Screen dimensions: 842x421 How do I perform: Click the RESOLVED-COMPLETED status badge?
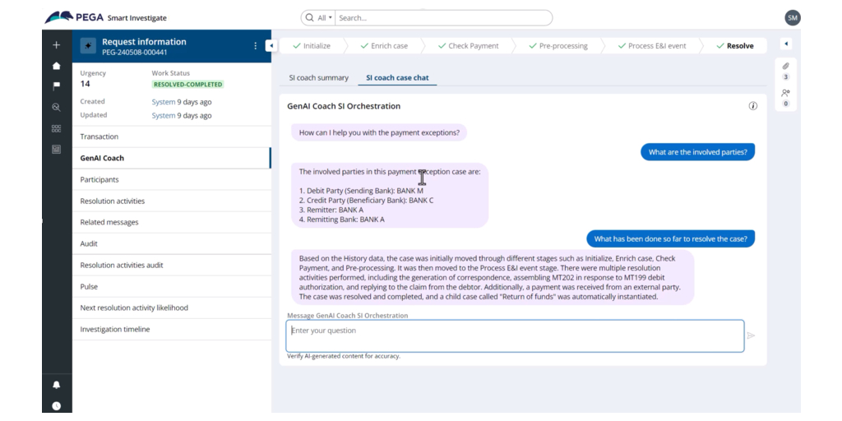(x=188, y=85)
